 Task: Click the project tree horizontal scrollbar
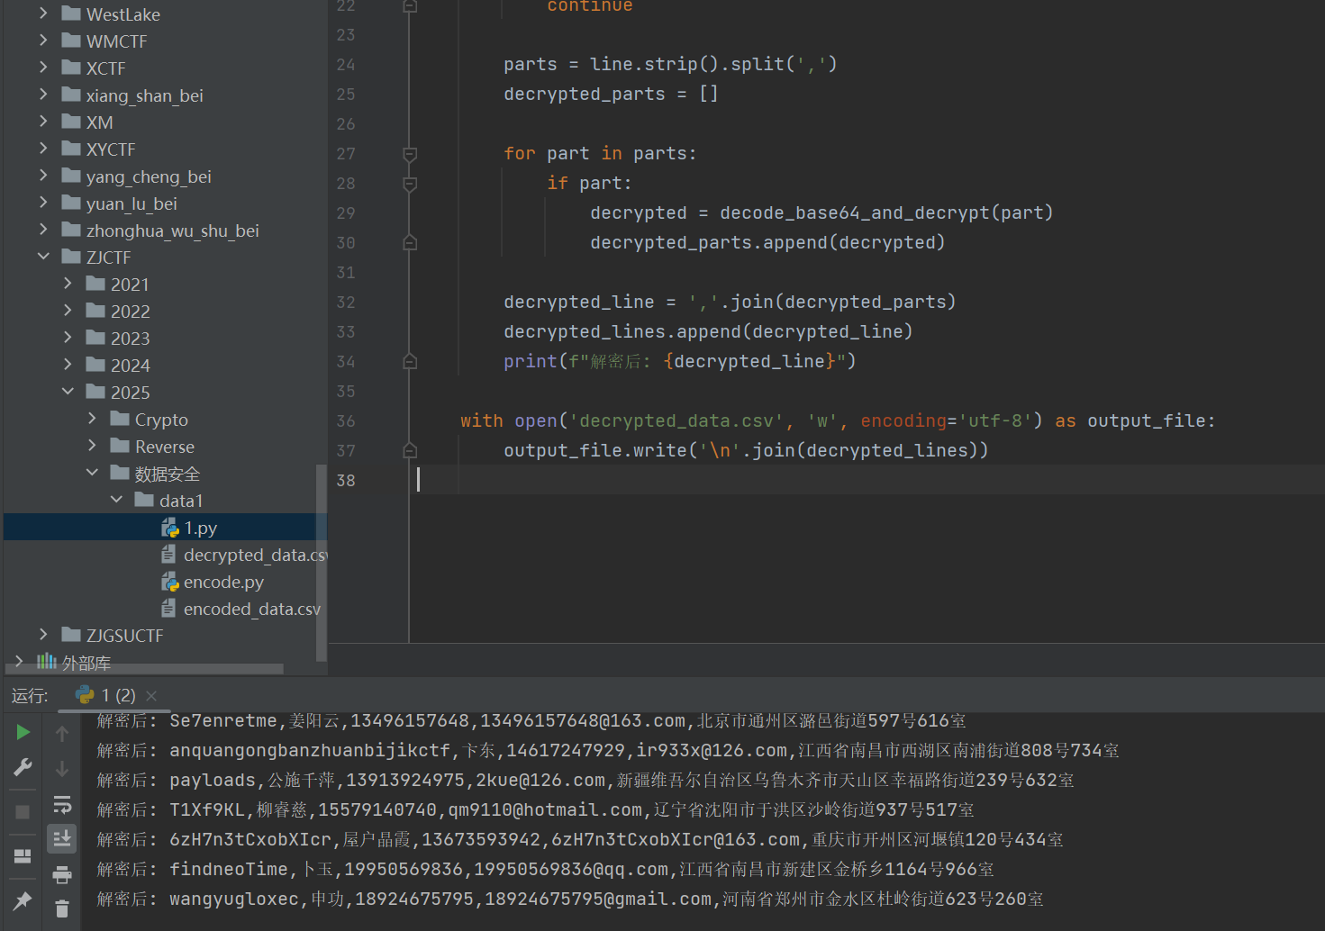point(144,670)
